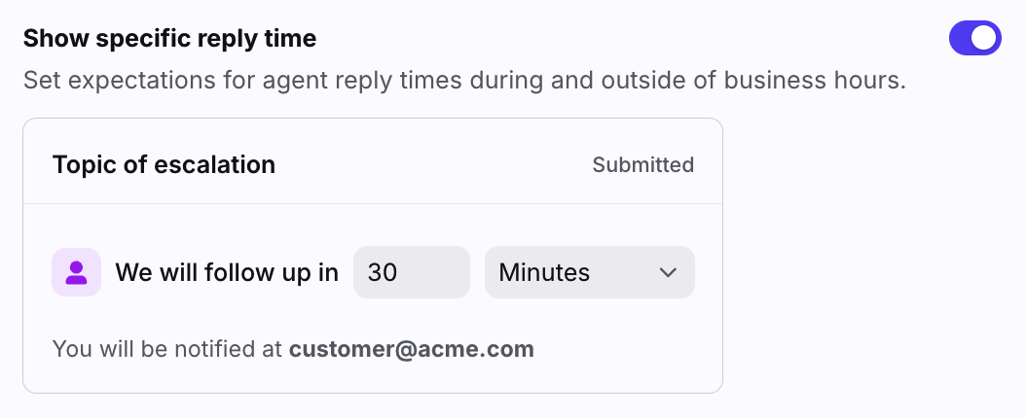Select the Topic of escalation card title
The image size is (1026, 418).
(164, 165)
